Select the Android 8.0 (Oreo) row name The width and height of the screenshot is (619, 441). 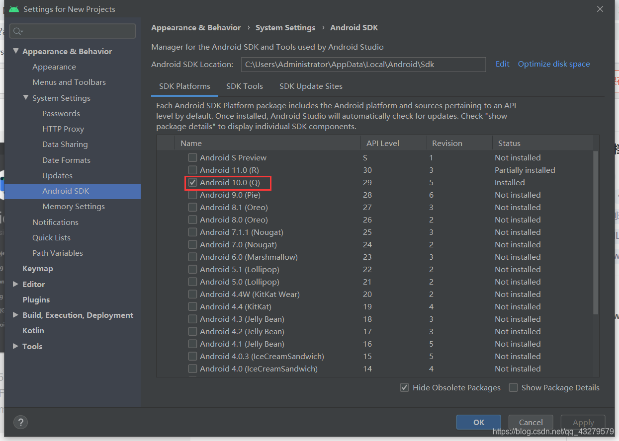pos(234,220)
